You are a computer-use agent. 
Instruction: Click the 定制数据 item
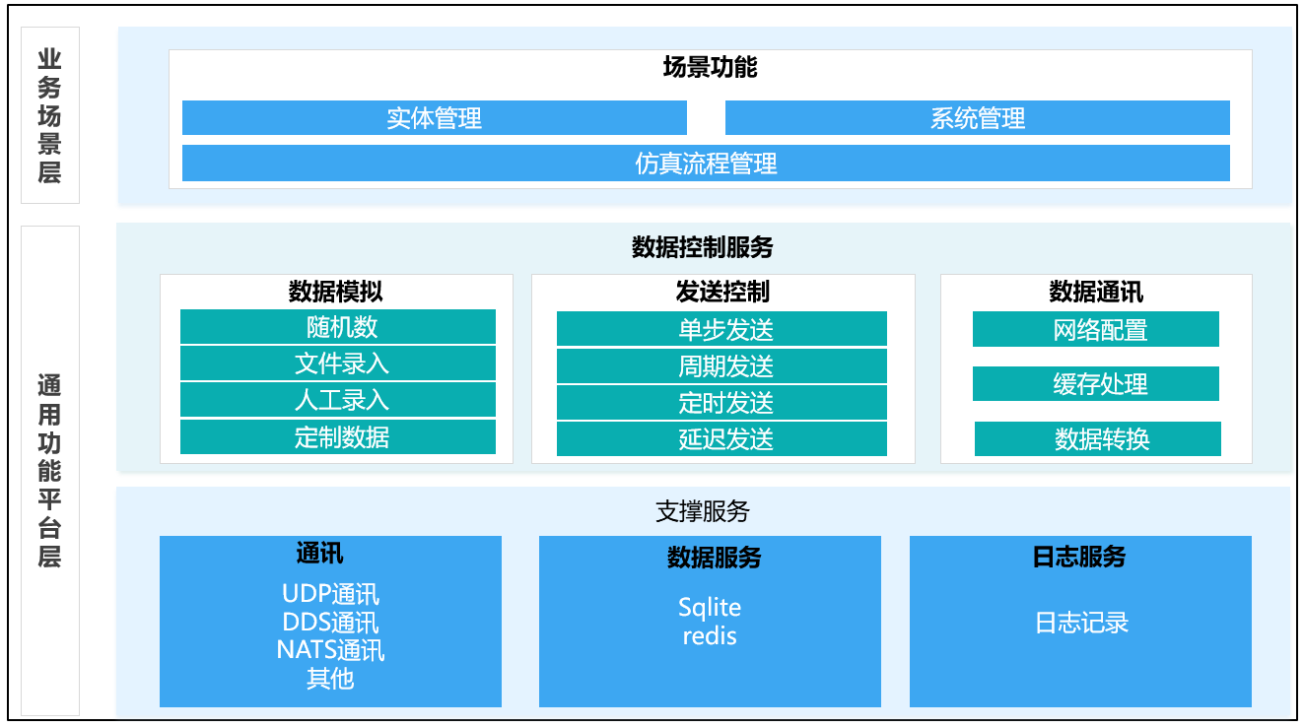point(337,437)
